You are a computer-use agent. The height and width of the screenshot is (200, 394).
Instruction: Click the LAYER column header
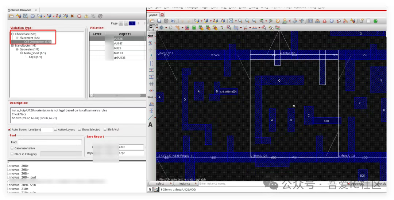click(97, 34)
